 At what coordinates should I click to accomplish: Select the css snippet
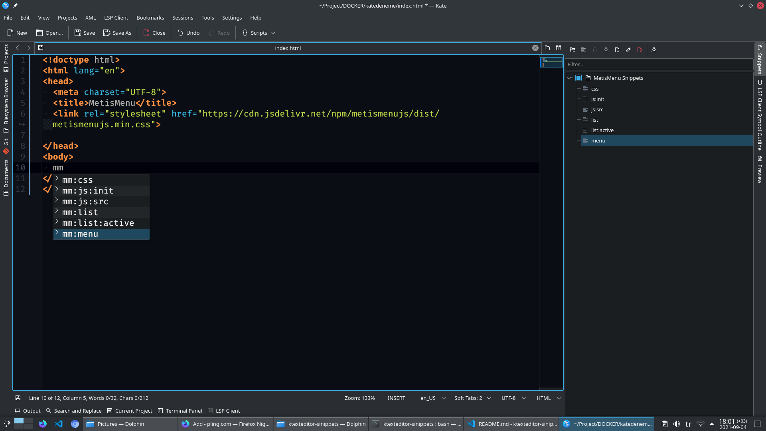tap(594, 89)
